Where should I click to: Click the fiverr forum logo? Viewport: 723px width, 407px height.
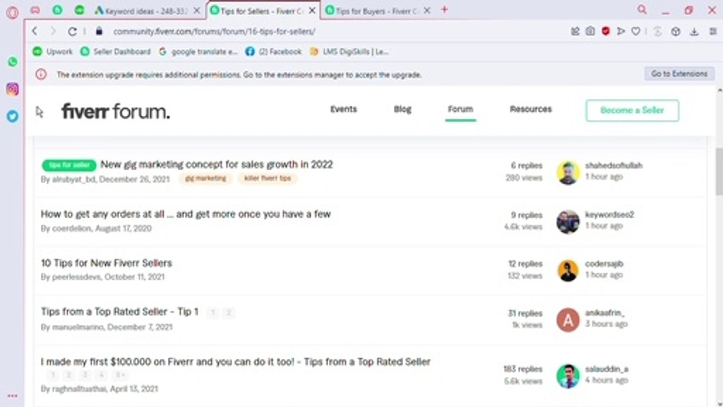coord(115,111)
